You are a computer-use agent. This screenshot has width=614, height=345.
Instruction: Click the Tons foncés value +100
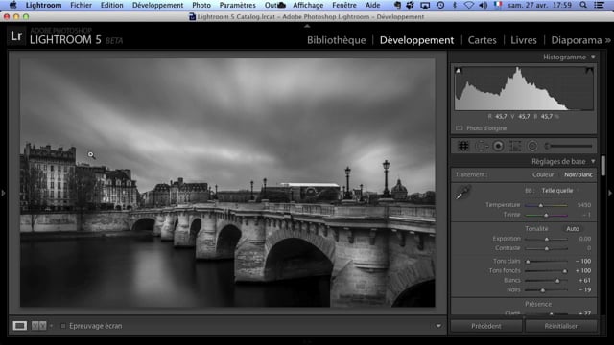[x=583, y=270]
